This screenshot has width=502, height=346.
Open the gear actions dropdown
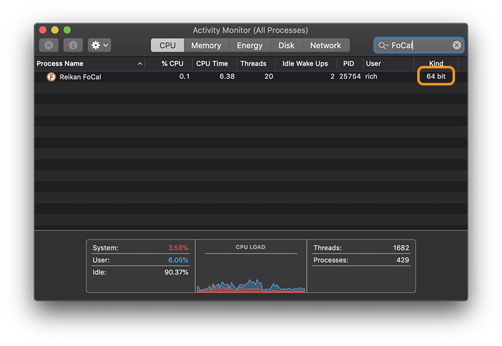99,45
